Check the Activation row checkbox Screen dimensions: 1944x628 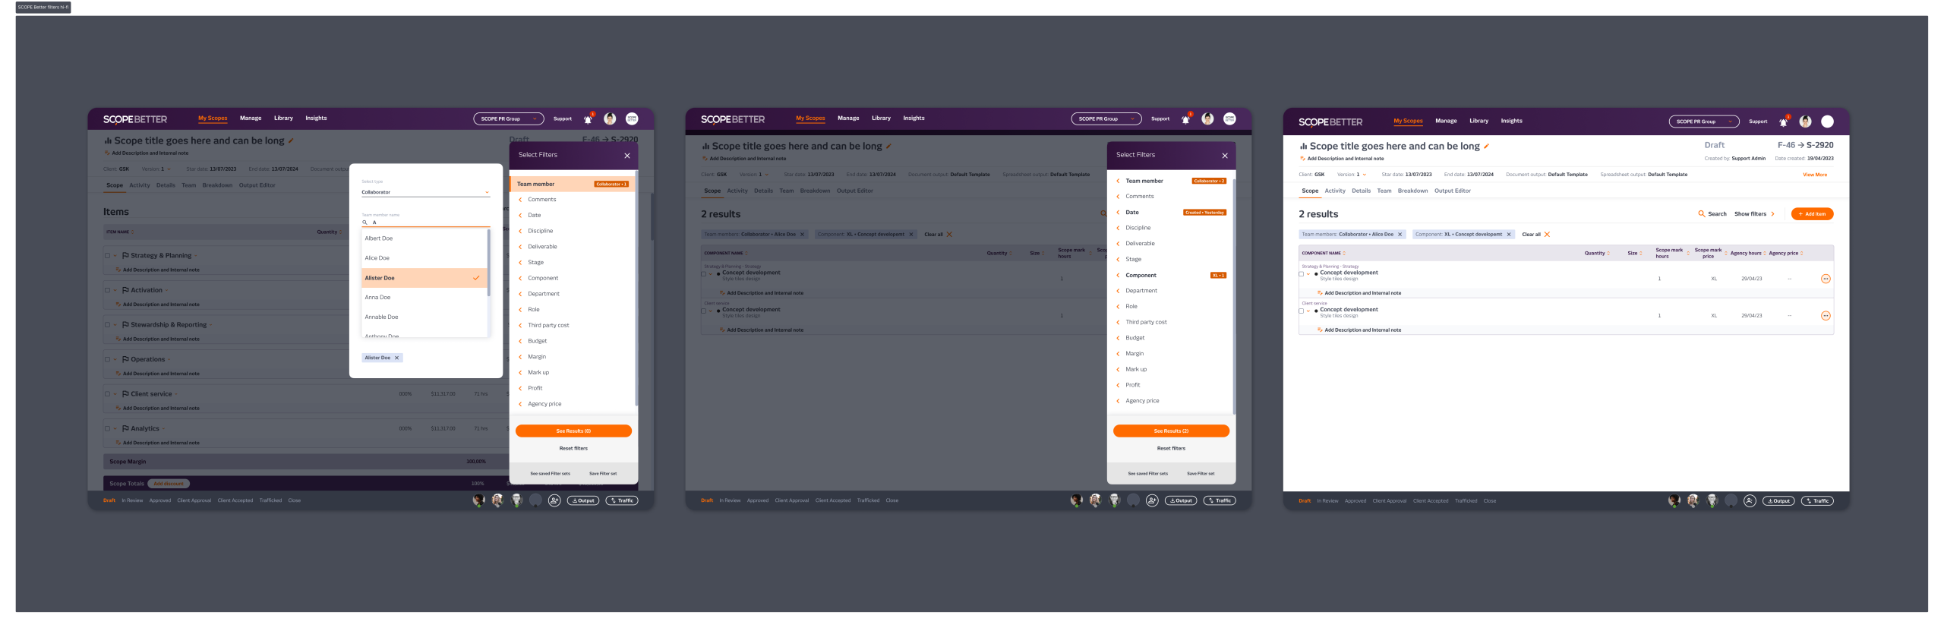[107, 290]
